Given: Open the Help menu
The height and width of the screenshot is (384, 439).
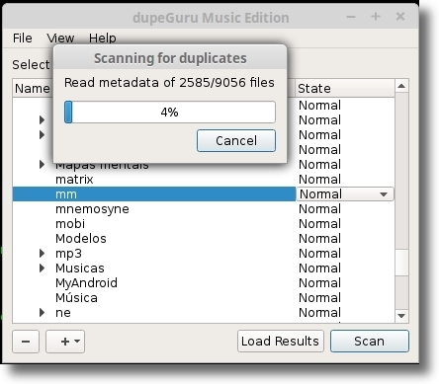Looking at the screenshot, I should [x=102, y=38].
